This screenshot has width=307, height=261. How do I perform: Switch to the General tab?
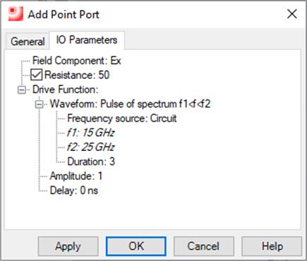[28, 42]
